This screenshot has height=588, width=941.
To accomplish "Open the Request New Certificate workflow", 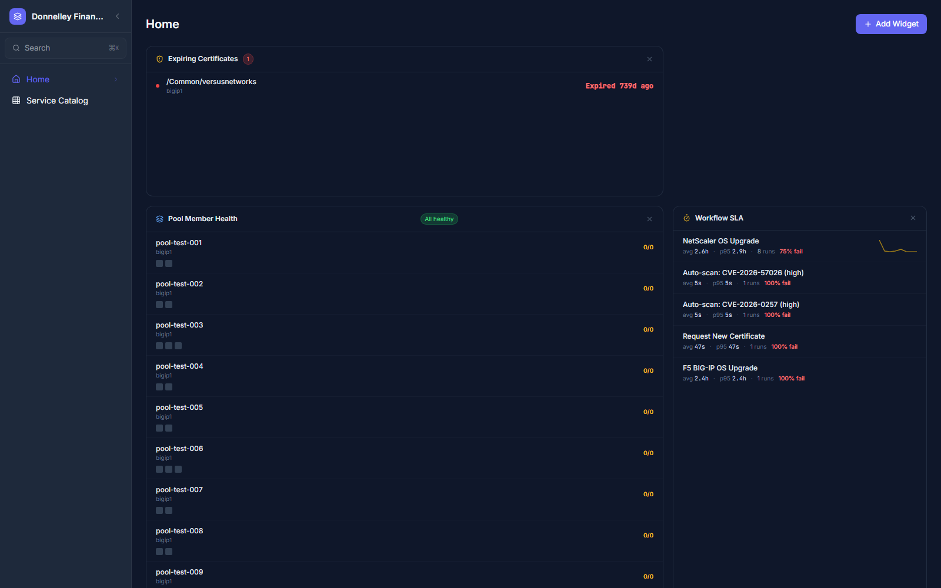I will point(800,341).
